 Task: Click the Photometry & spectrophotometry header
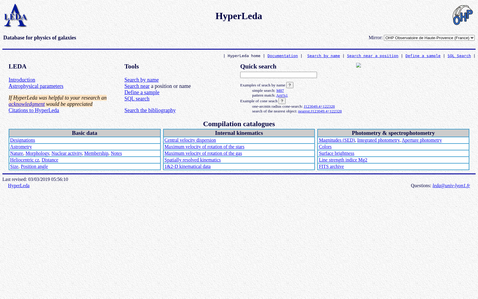click(x=393, y=133)
